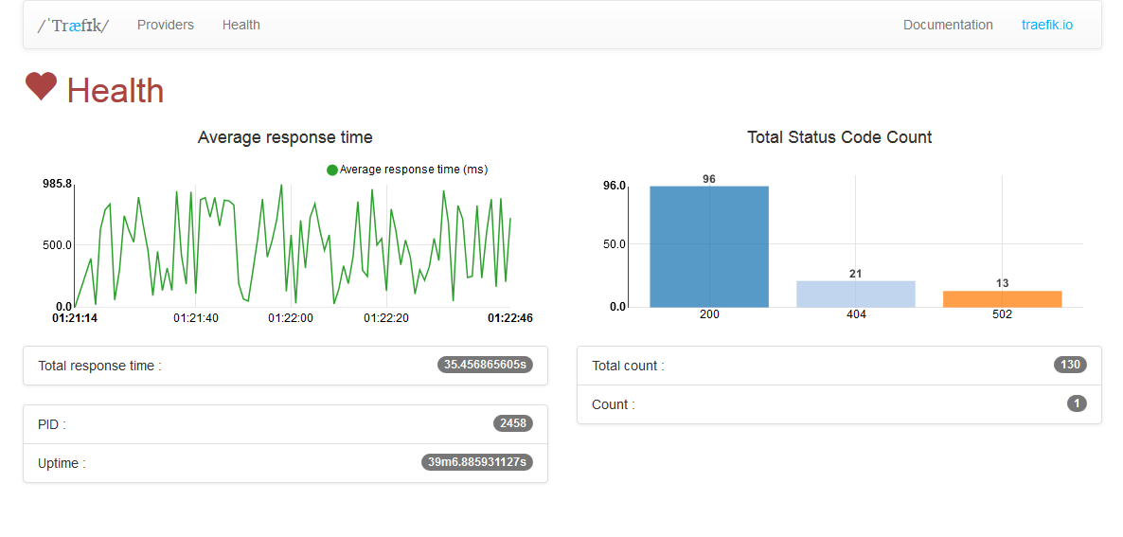
Task: Click the Count 1 badge
Action: point(1077,403)
